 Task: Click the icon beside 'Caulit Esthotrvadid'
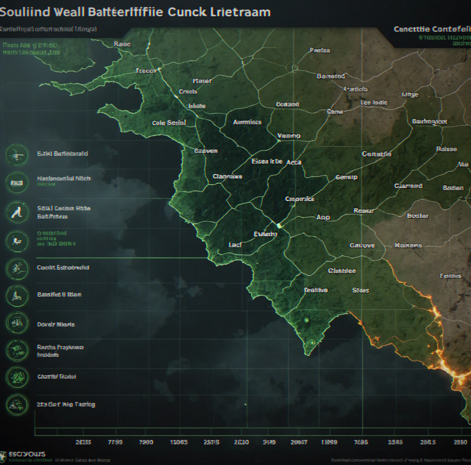17,269
